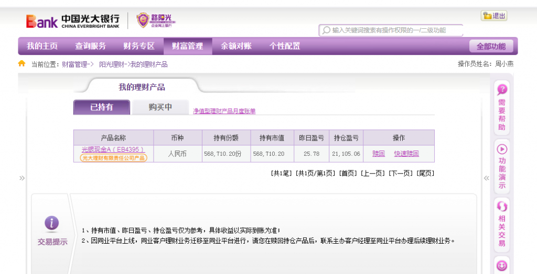
Task: Collapse the right sidebar with the « arrow
Action: tap(486, 178)
